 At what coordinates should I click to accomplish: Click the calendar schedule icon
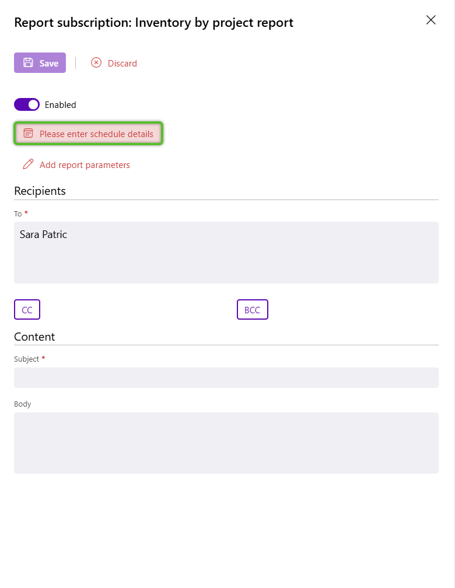tap(28, 134)
